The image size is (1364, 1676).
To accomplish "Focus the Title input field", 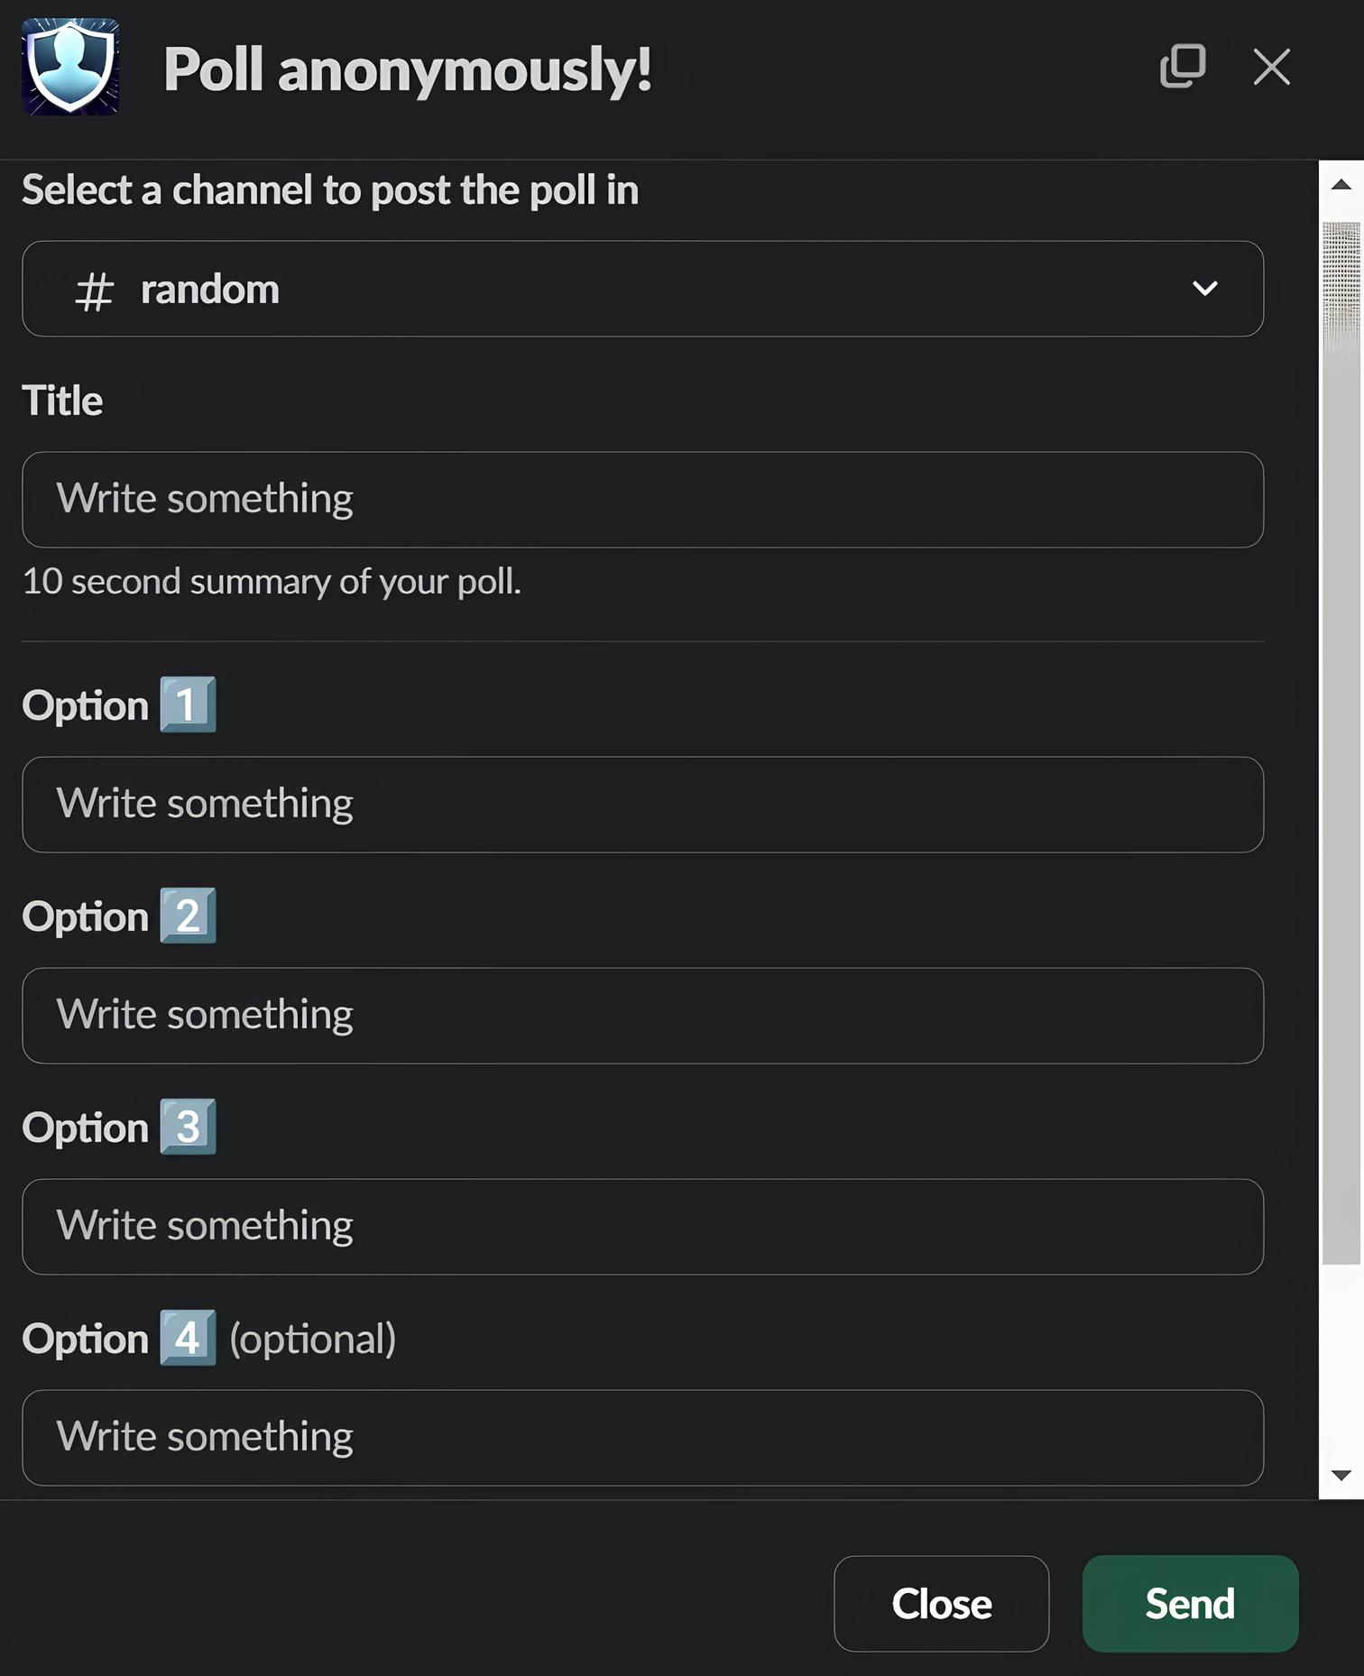I will pos(642,500).
